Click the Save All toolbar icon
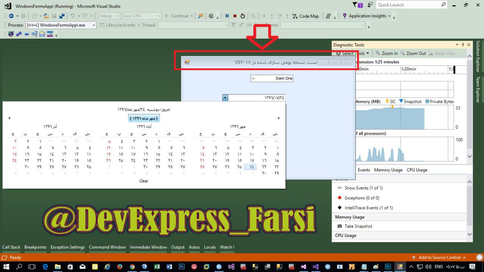Viewport: 484px width, 272px height. tap(61, 16)
